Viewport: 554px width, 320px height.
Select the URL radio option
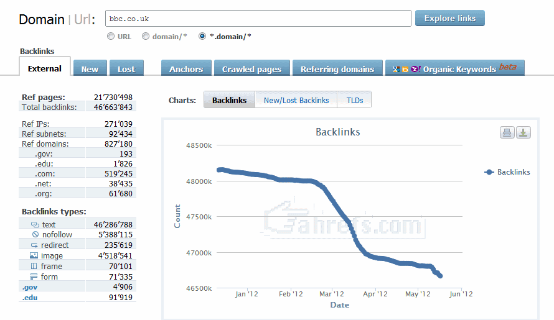(111, 36)
